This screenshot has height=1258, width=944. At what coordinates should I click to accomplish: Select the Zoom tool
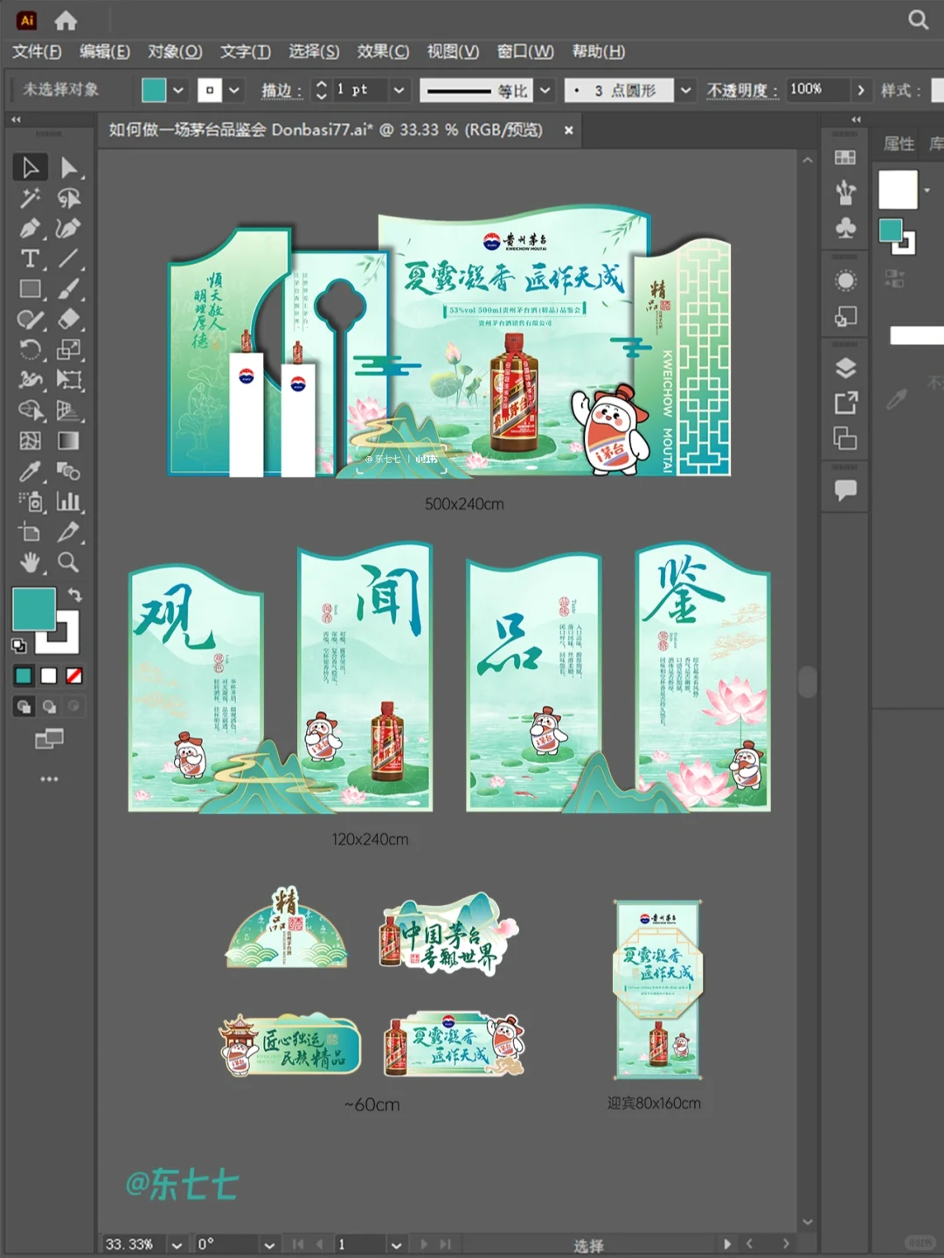(x=68, y=562)
